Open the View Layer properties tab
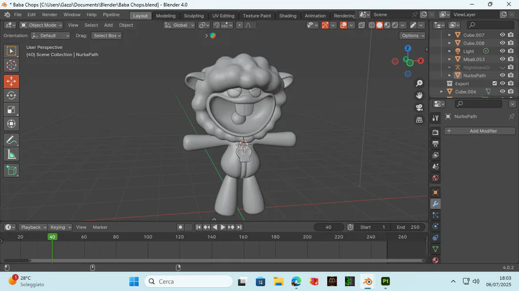The width and height of the screenshot is (519, 291). tap(435, 155)
